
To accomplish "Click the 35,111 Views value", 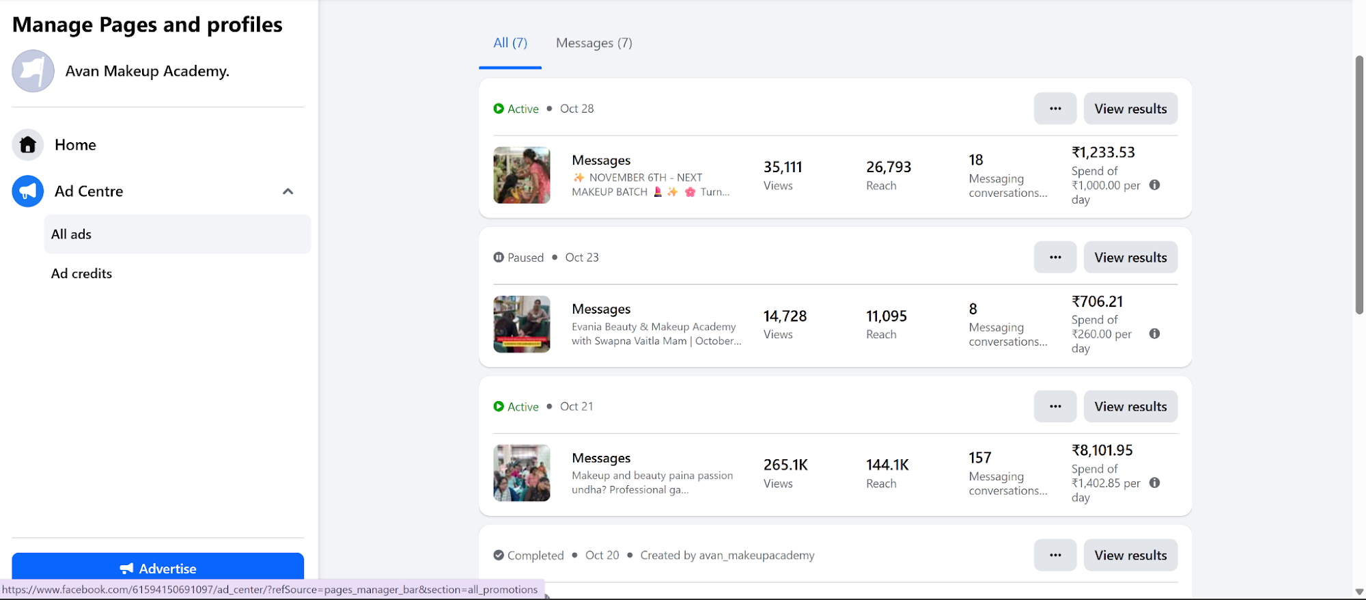I will point(783,167).
